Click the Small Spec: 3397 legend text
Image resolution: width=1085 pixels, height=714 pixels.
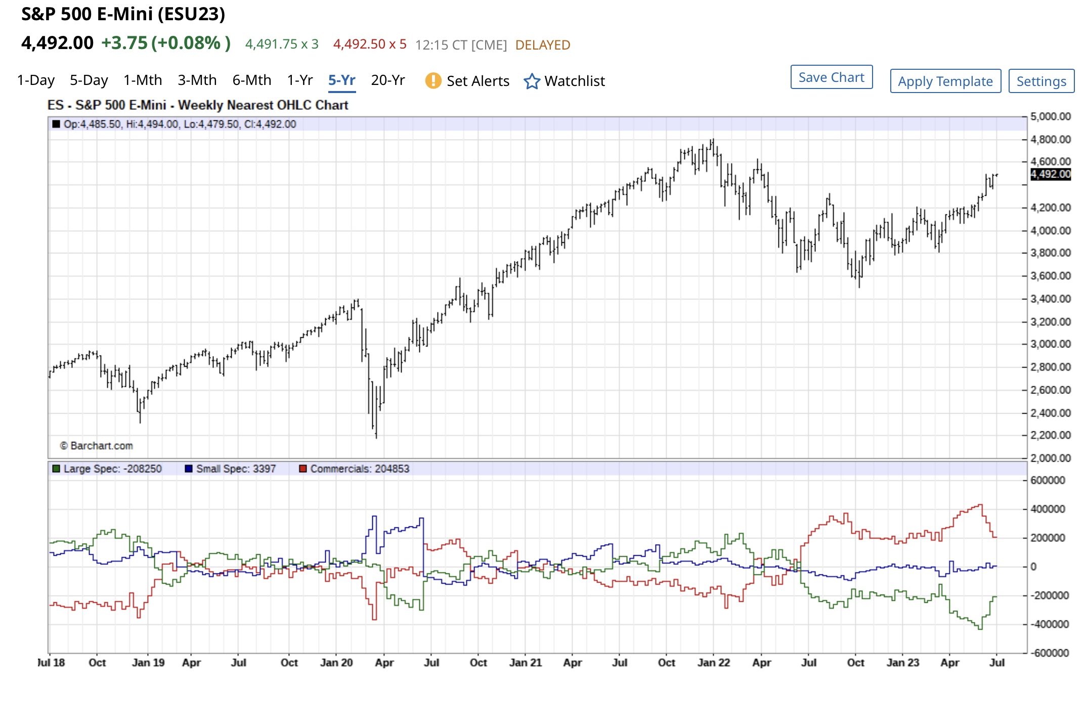(x=236, y=469)
